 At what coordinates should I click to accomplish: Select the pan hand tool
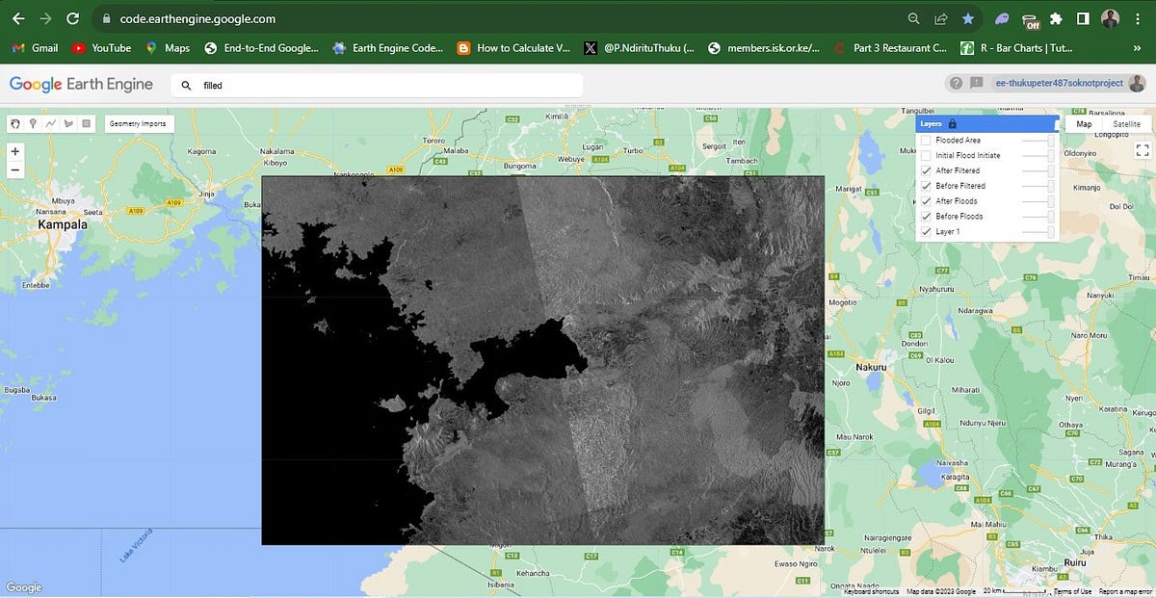click(14, 123)
